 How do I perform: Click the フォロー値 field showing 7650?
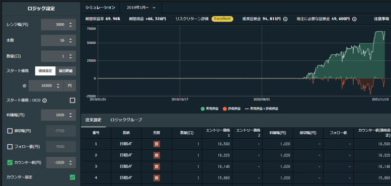tap(61, 147)
